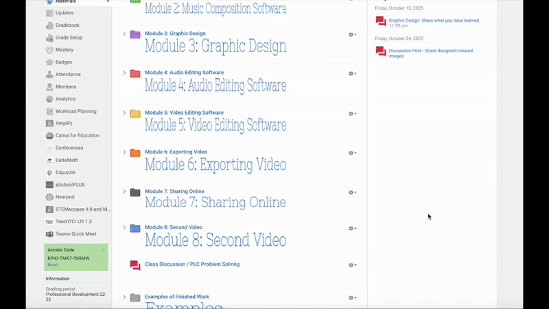Click the blue Module 8 folder icon
The width and height of the screenshot is (549, 309).
(135, 228)
